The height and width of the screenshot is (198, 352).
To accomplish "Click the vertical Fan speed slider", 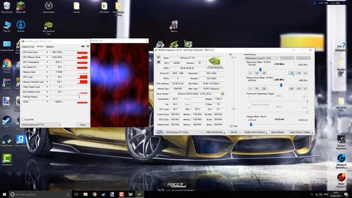I will [x=234, y=109].
